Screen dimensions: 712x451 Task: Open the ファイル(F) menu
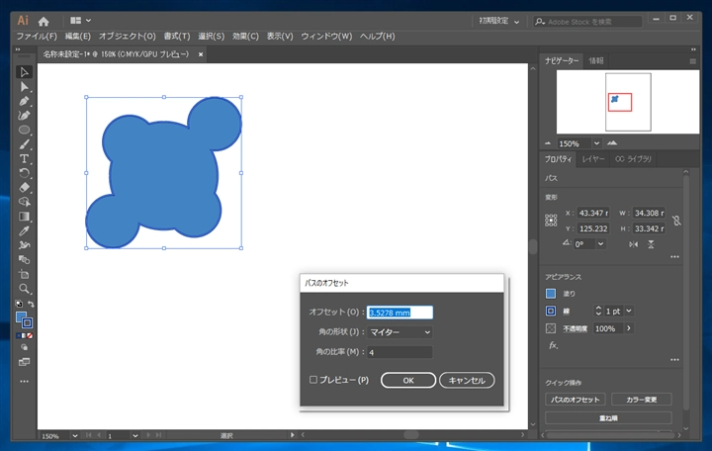point(37,37)
